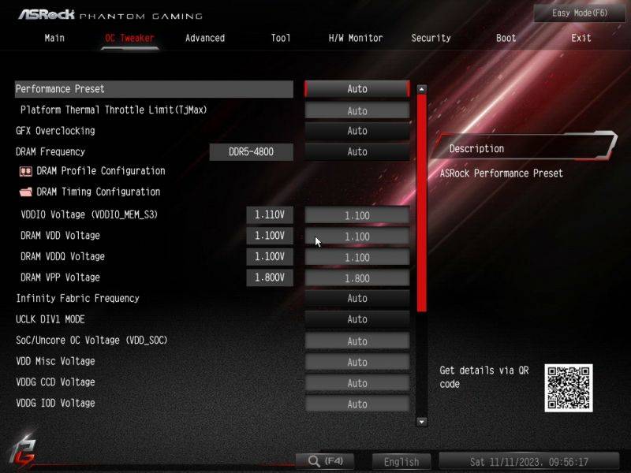Click the QR code image
Image resolution: width=631 pixels, height=473 pixels.
pyautogui.click(x=568, y=387)
